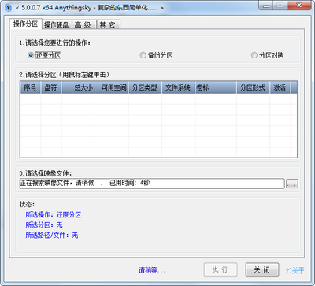
Task: Click the 卷标 column header
Action: [216, 87]
